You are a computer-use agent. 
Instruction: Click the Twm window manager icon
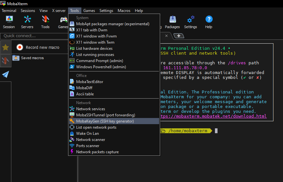coord(72,42)
